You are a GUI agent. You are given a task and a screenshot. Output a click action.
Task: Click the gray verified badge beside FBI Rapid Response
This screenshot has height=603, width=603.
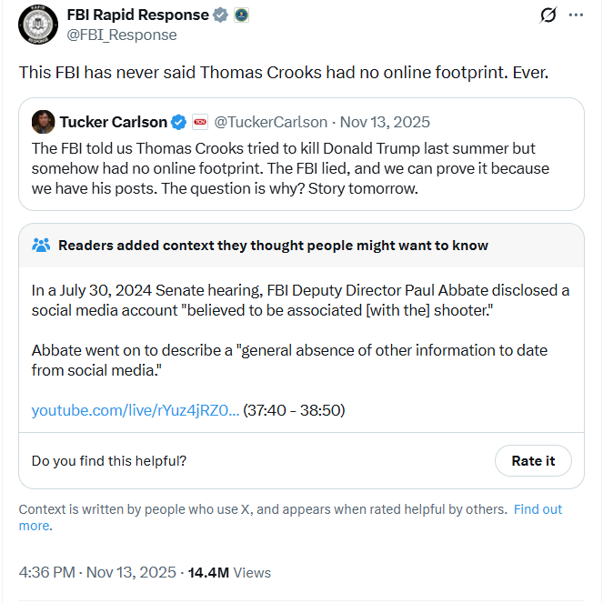pos(221,15)
